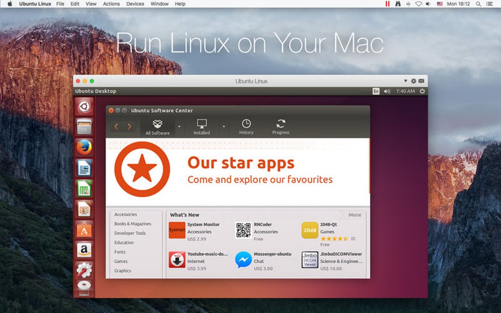Click the Mac clock showing Mon 18:12
This screenshot has width=501, height=313.
pos(458,4)
